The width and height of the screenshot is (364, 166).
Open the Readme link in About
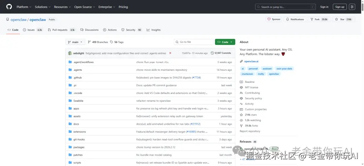pos(249,82)
